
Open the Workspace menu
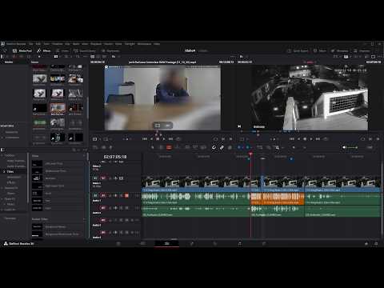pos(144,44)
